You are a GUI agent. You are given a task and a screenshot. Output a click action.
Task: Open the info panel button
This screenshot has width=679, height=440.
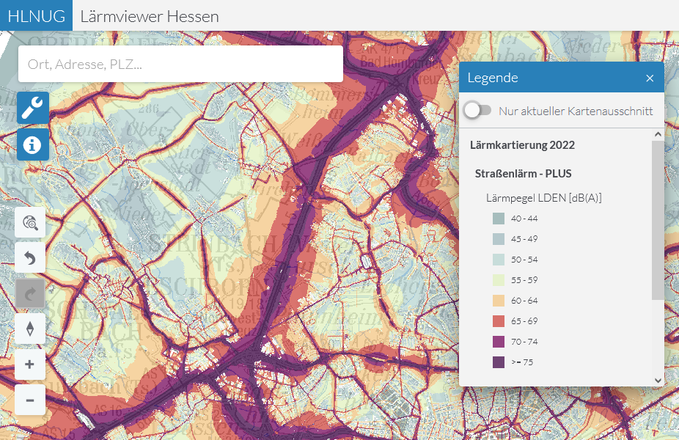33,145
